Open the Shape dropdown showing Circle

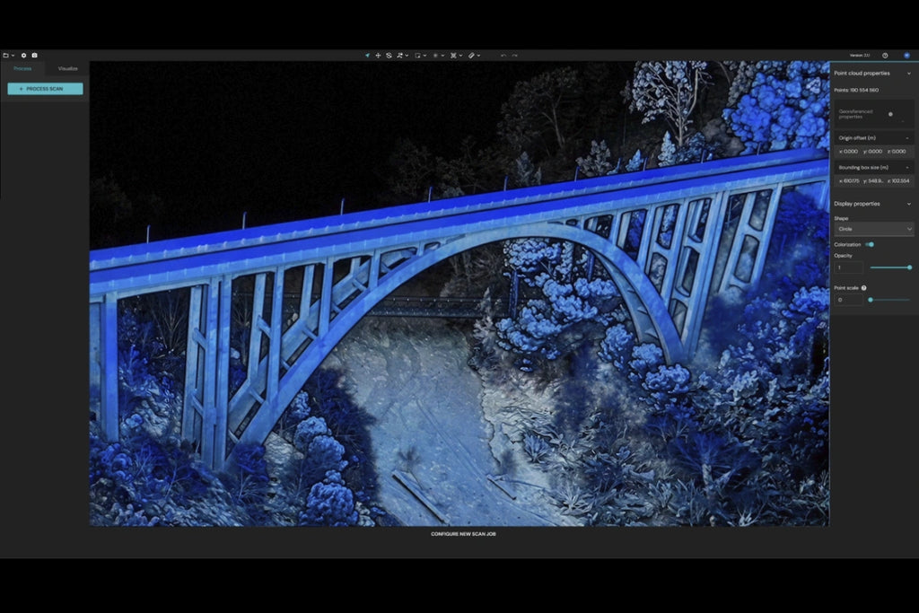tap(874, 229)
